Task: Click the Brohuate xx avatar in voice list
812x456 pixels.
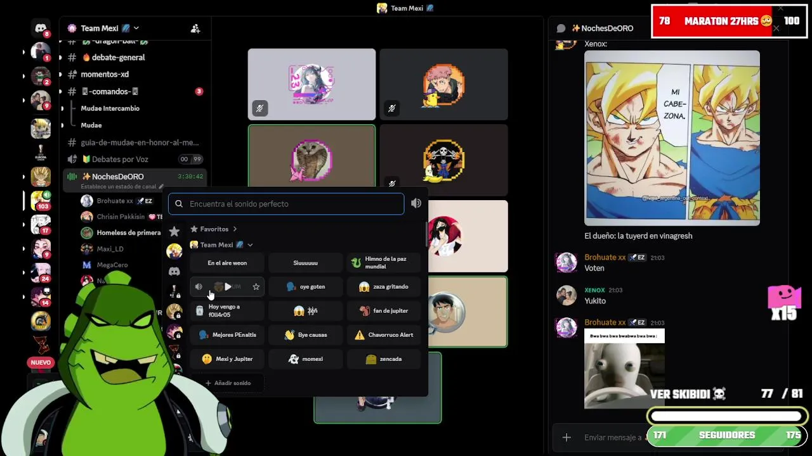Action: tap(87, 201)
